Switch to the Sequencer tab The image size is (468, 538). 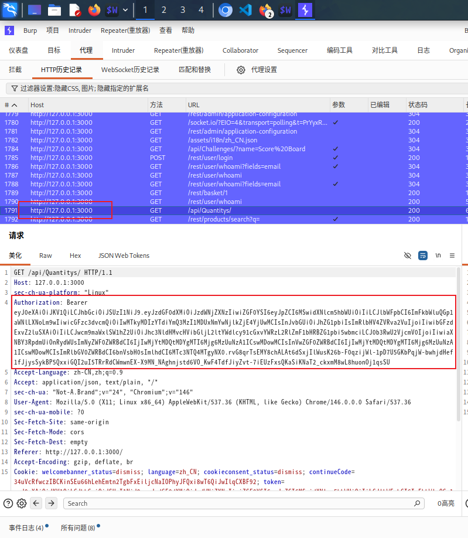click(x=292, y=50)
